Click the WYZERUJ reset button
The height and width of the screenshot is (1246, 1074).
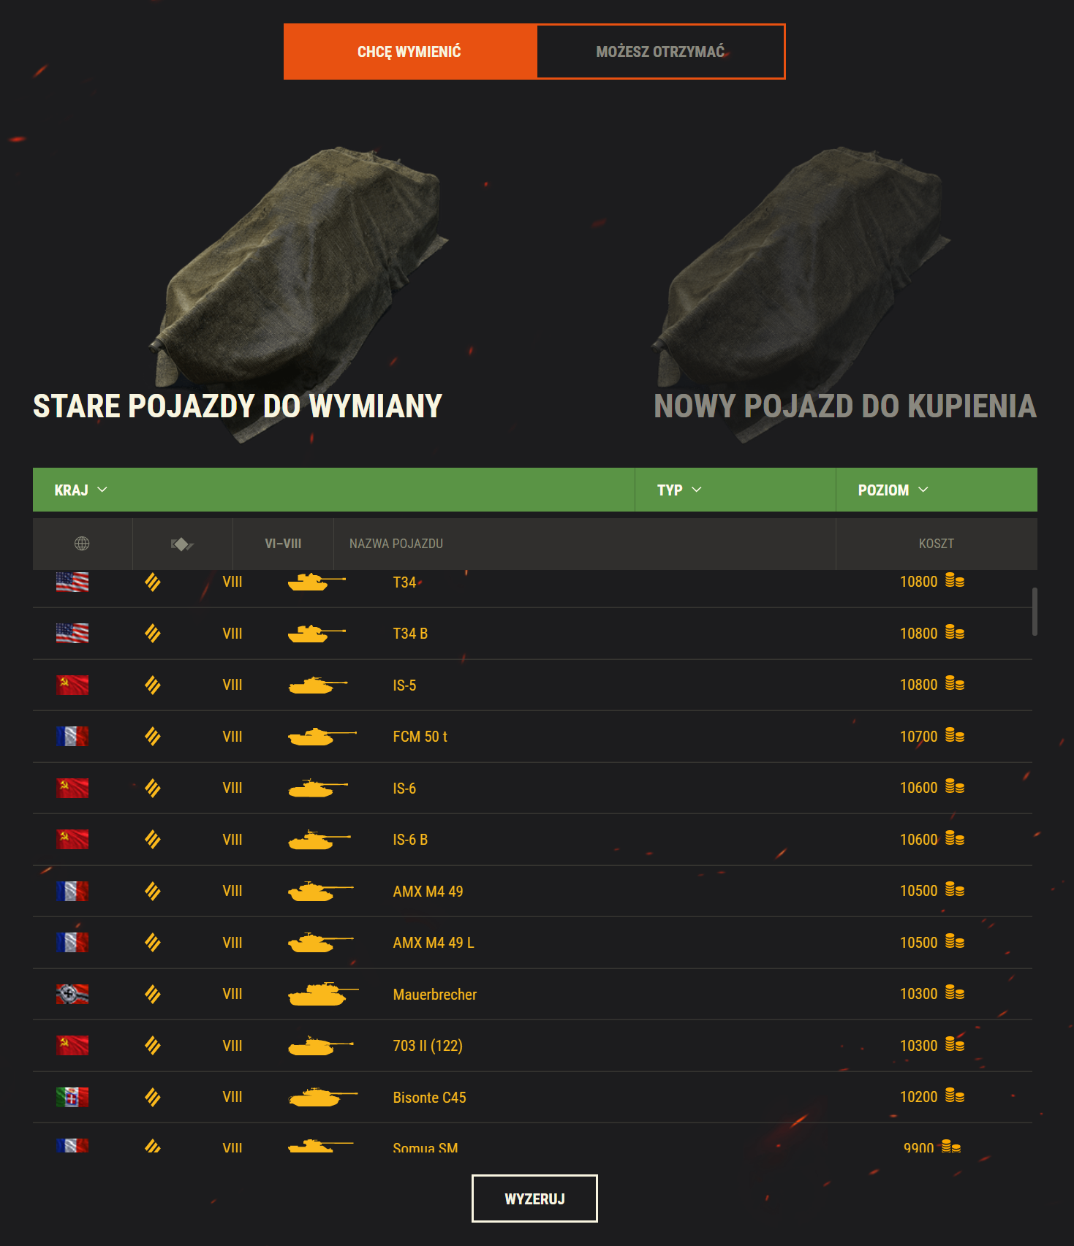[534, 1198]
